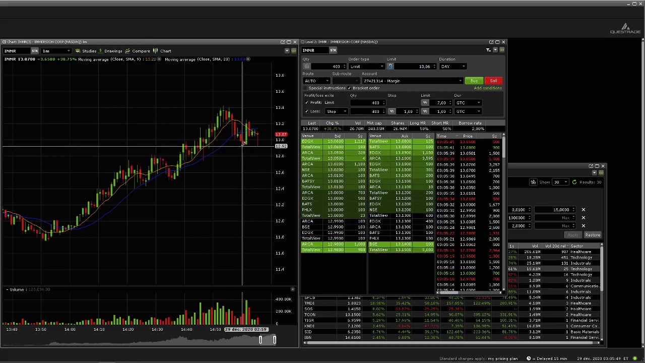
Task: Click the screener Apply button
Action: [573, 235]
